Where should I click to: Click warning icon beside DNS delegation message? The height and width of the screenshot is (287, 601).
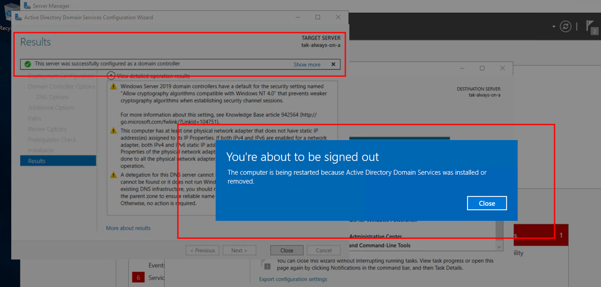point(114,175)
